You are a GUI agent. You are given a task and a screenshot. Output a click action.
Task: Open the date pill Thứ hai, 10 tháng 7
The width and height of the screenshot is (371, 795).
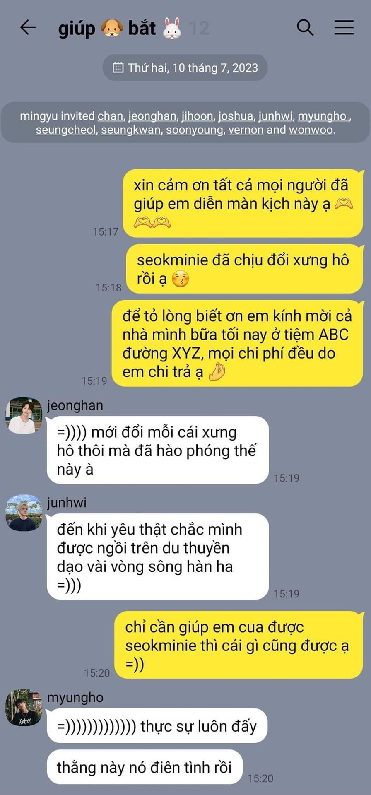[185, 67]
